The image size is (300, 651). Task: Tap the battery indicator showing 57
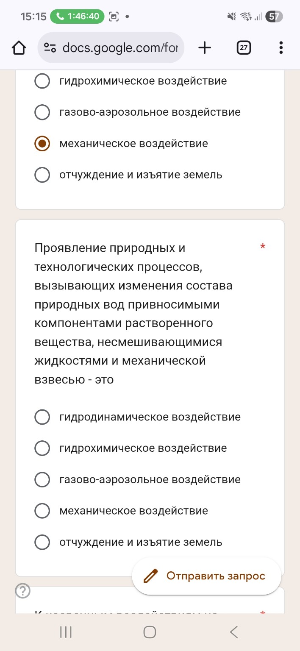point(274,17)
